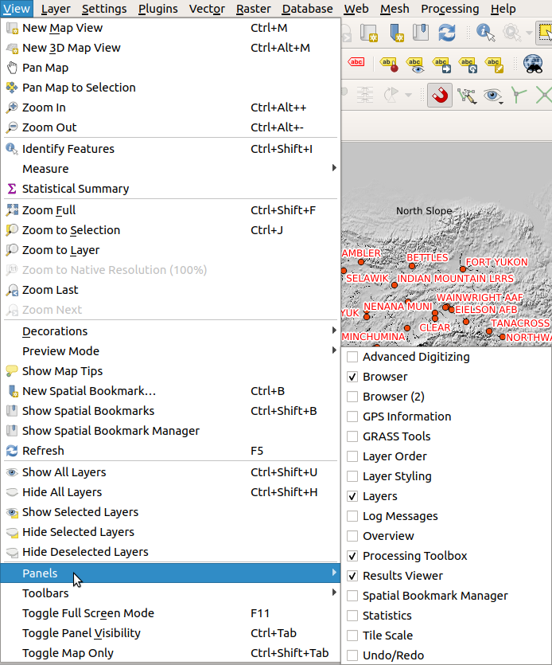Click the change label properties icon
The image size is (552, 665).
[494, 65]
